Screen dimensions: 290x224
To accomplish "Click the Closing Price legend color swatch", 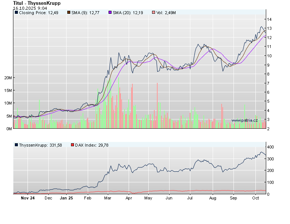I will point(16,13).
